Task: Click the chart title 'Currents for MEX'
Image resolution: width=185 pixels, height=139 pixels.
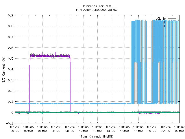Action: click(x=97, y=6)
